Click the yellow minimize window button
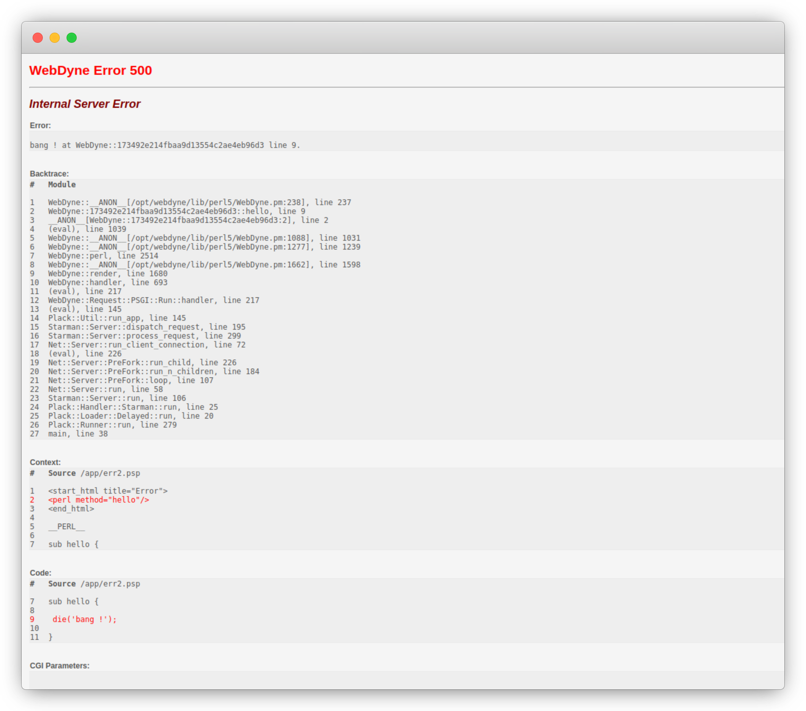The width and height of the screenshot is (806, 711). point(55,38)
